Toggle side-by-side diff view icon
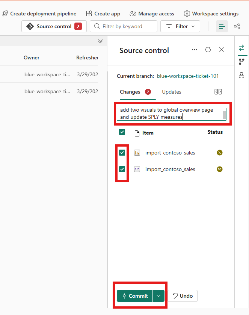249x315 pixels. (x=218, y=92)
